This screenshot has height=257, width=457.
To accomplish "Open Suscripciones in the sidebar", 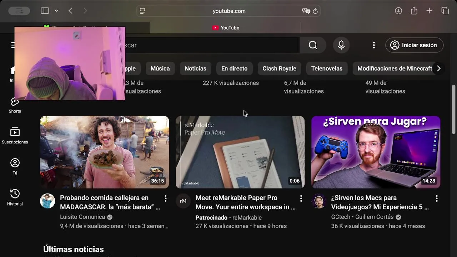I will click(15, 136).
